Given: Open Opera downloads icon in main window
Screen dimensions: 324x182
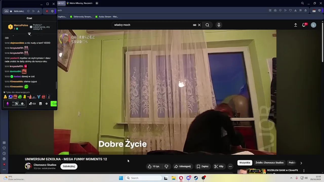Looking at the screenshot, I should (295, 10).
